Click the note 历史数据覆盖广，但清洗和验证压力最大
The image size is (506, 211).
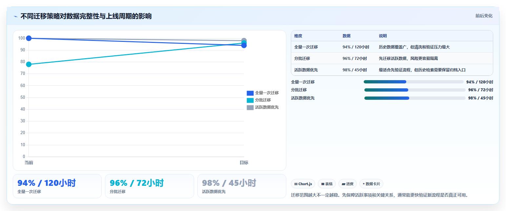pos(414,47)
